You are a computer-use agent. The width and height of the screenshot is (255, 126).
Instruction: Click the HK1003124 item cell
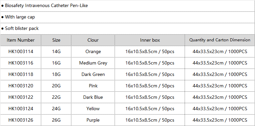[21, 109]
